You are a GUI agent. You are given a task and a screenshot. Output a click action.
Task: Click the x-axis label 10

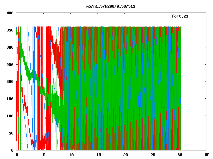click(71, 155)
